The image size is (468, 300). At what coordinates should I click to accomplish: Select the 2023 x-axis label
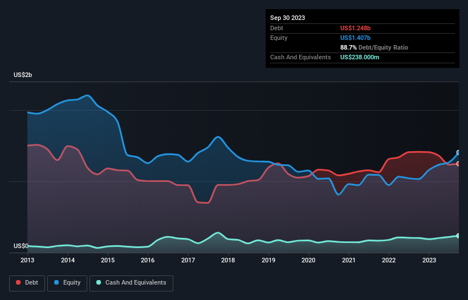[429, 260]
